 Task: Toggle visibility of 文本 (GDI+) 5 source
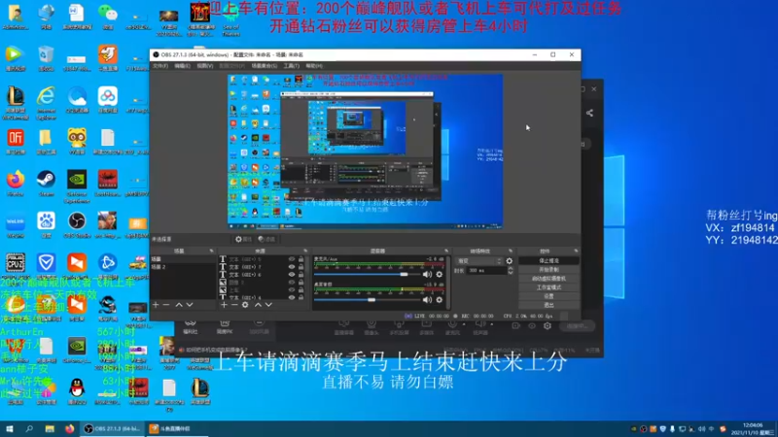292,259
